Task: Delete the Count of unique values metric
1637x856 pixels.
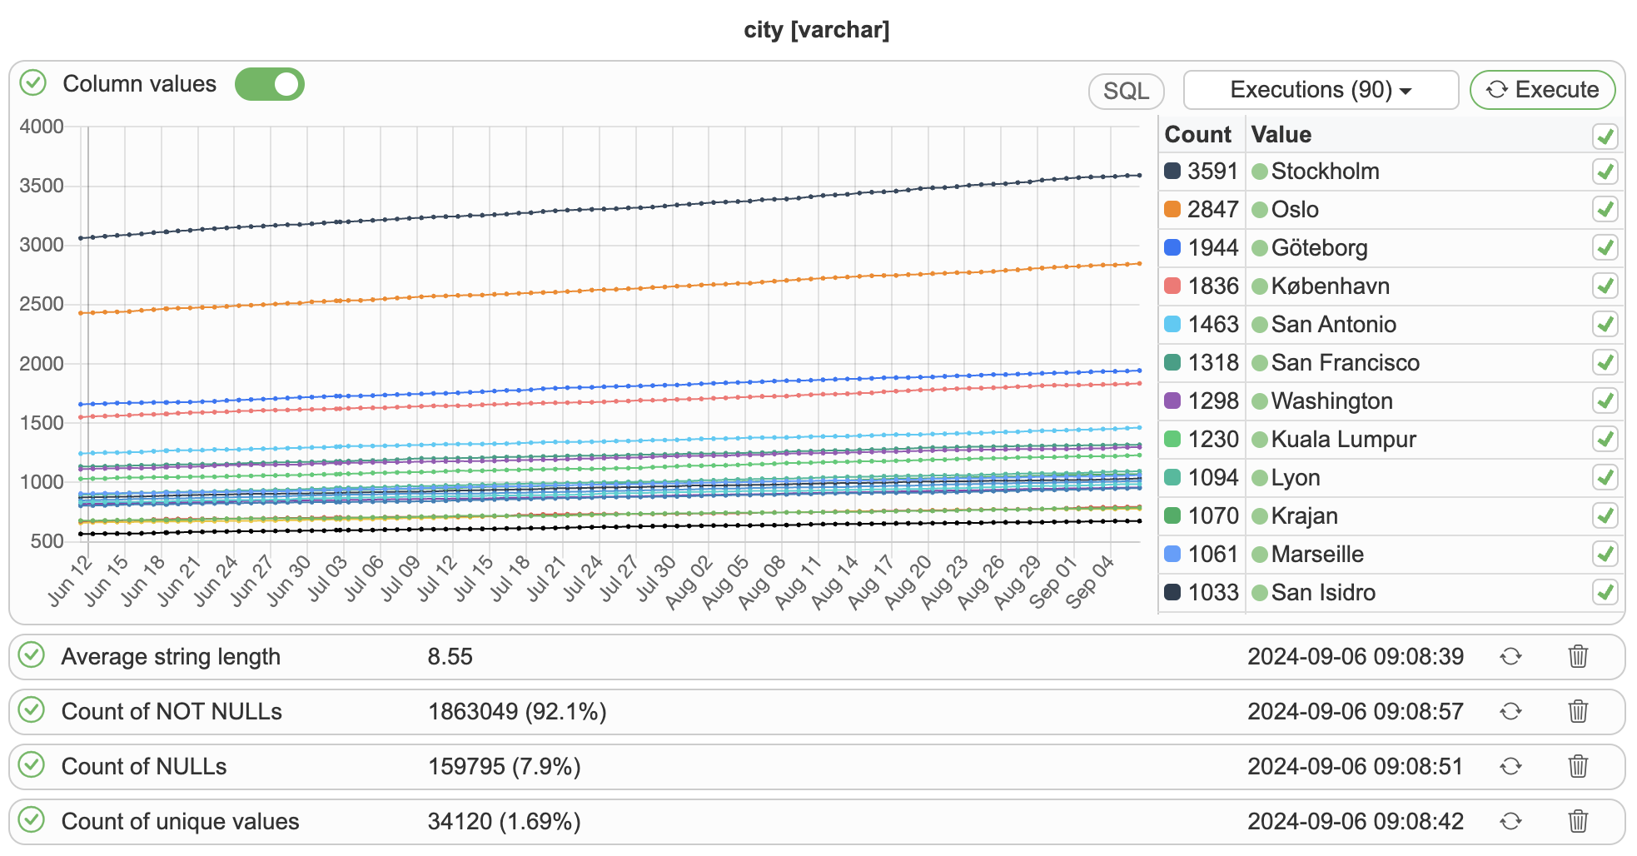Action: point(1577,822)
